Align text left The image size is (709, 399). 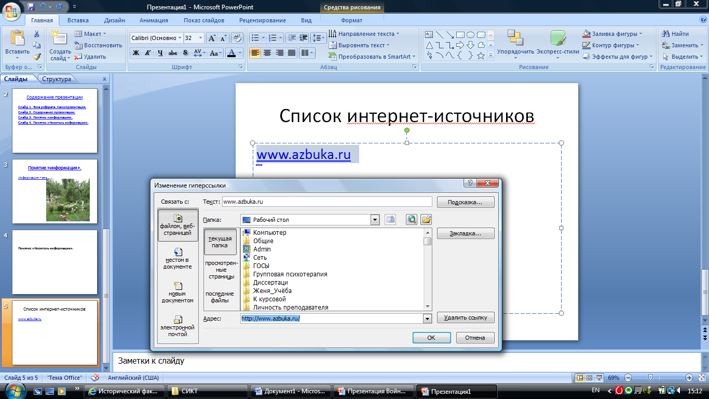tap(255, 53)
